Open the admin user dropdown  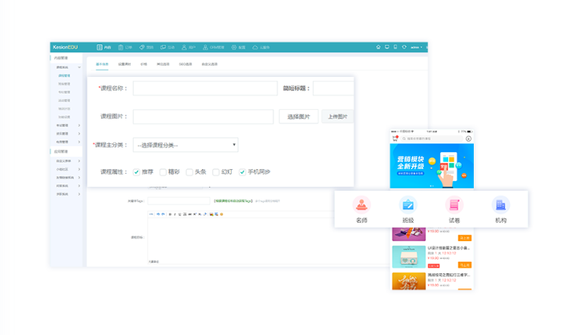point(417,47)
